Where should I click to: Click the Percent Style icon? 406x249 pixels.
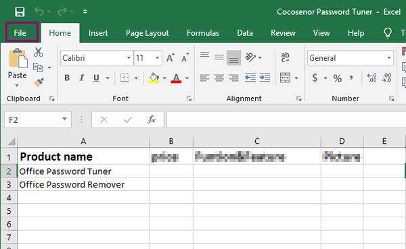(338, 78)
